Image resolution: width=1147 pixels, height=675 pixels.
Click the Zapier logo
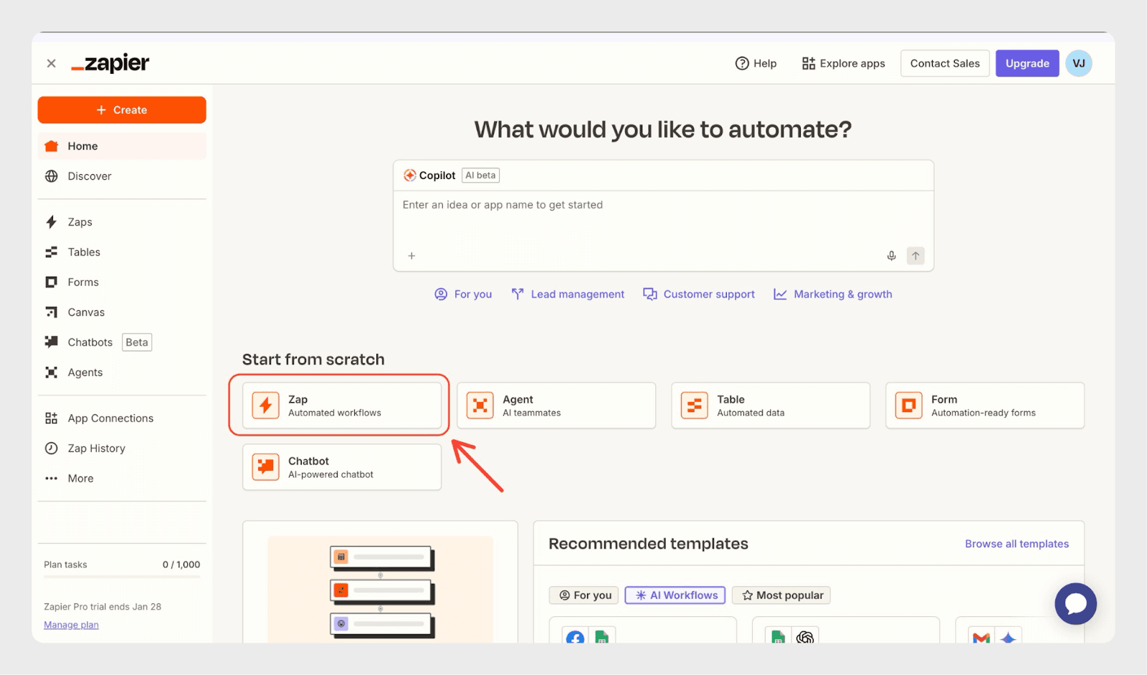110,64
